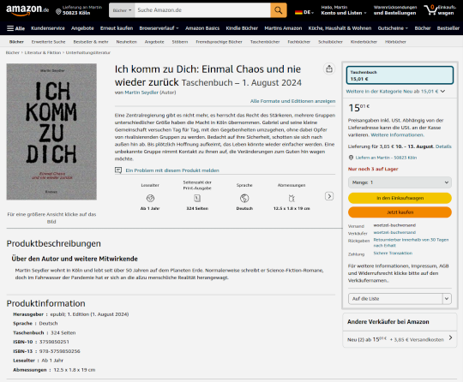
Task: Click the Abmessungen dimensions icon
Action: [x=292, y=198]
